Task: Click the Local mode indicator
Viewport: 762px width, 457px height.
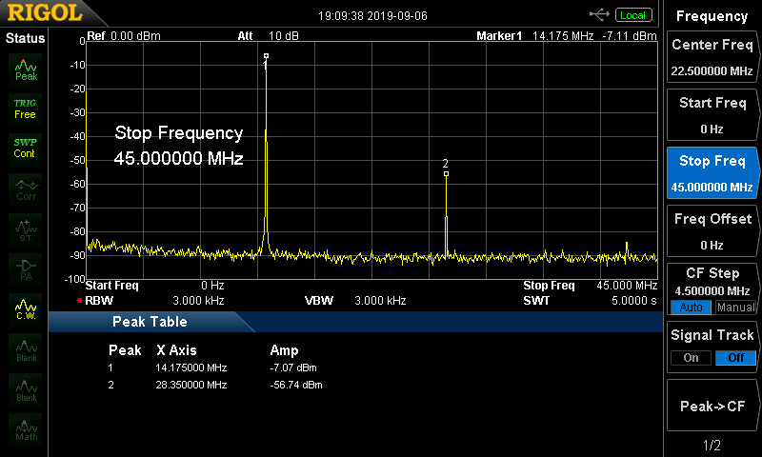Action: pos(632,14)
